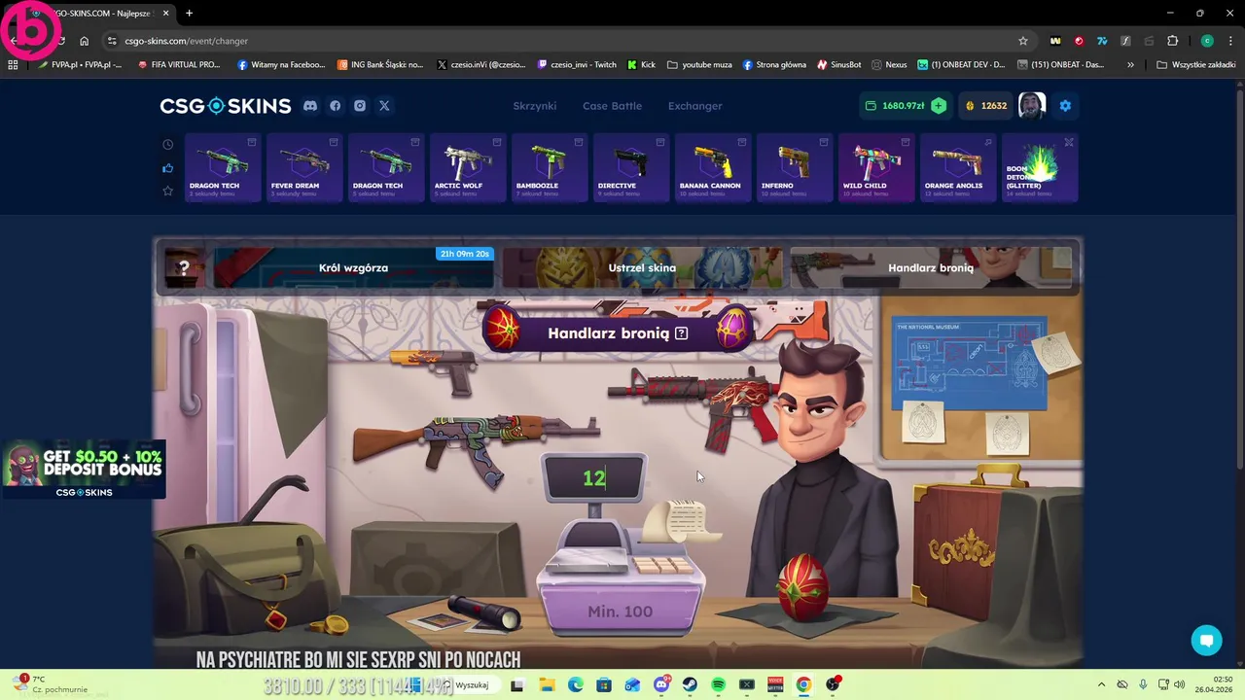Open the Kick bookmark

(641, 65)
